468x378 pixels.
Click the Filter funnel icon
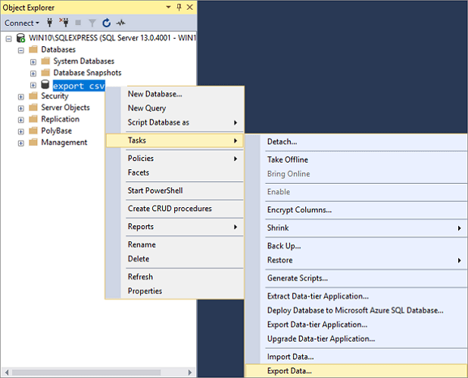coord(91,23)
